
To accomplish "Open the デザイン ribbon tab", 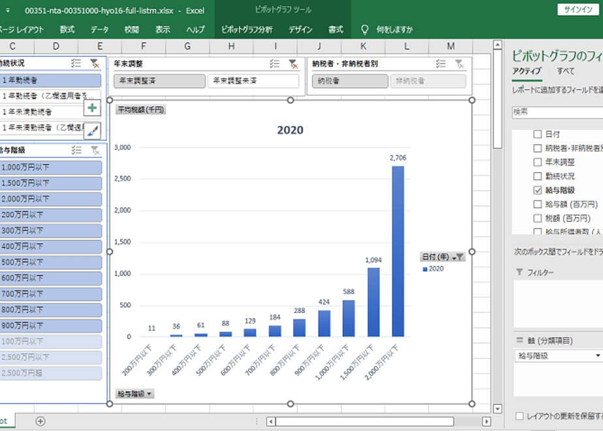I will coord(300,29).
